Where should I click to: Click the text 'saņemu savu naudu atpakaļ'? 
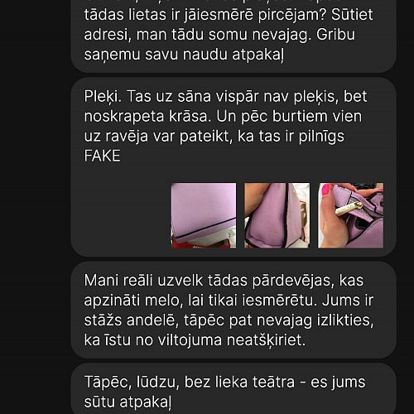coord(184,55)
